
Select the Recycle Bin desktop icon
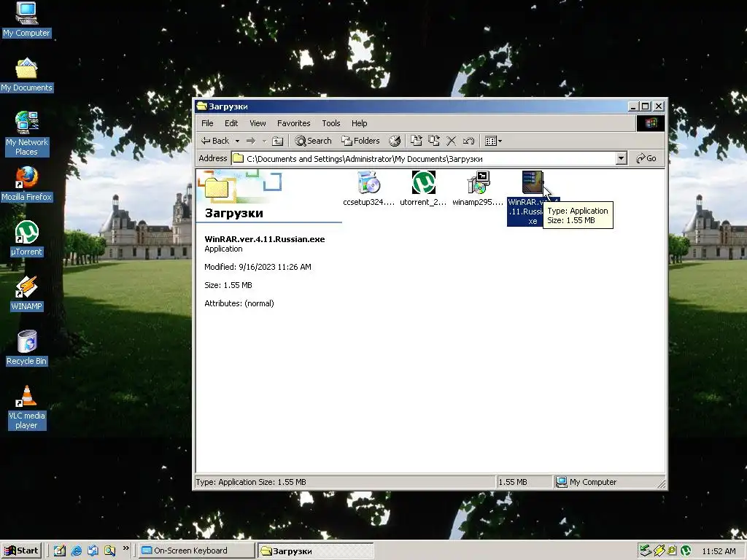click(26, 348)
